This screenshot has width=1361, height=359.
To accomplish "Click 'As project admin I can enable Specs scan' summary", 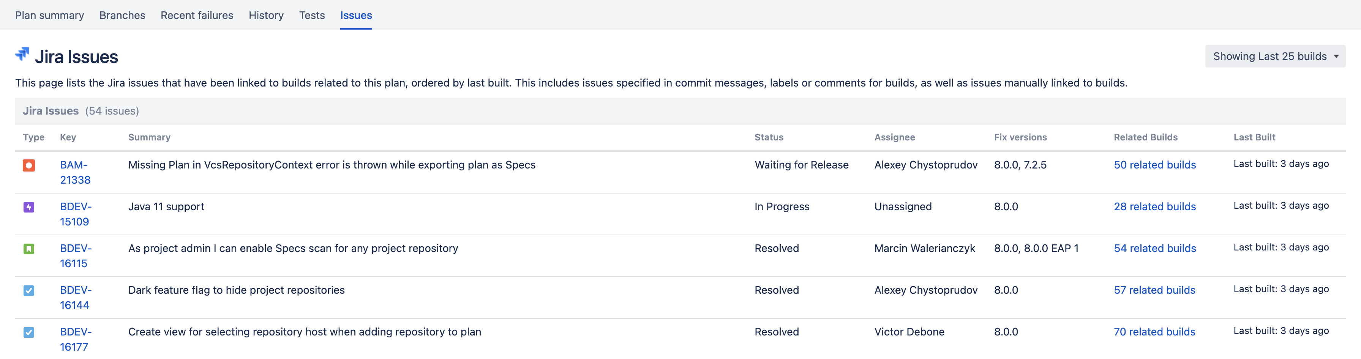I will point(293,248).
